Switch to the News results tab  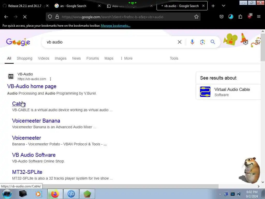pos(76,58)
